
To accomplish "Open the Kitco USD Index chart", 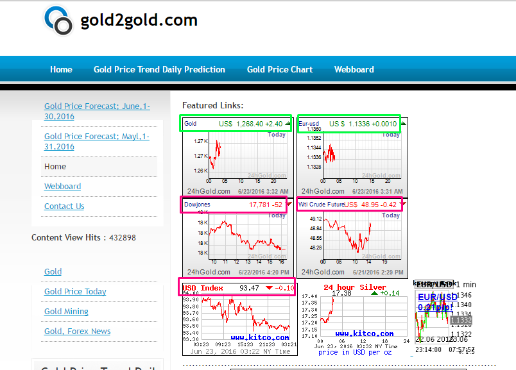I will tap(240, 319).
